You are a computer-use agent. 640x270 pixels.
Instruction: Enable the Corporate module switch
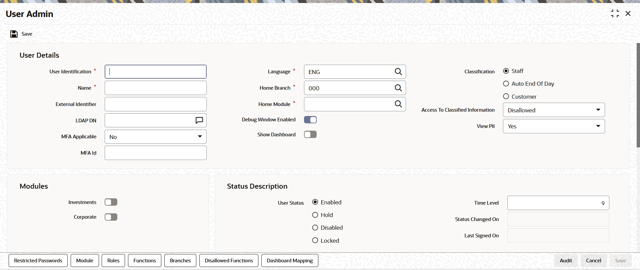pos(111,217)
